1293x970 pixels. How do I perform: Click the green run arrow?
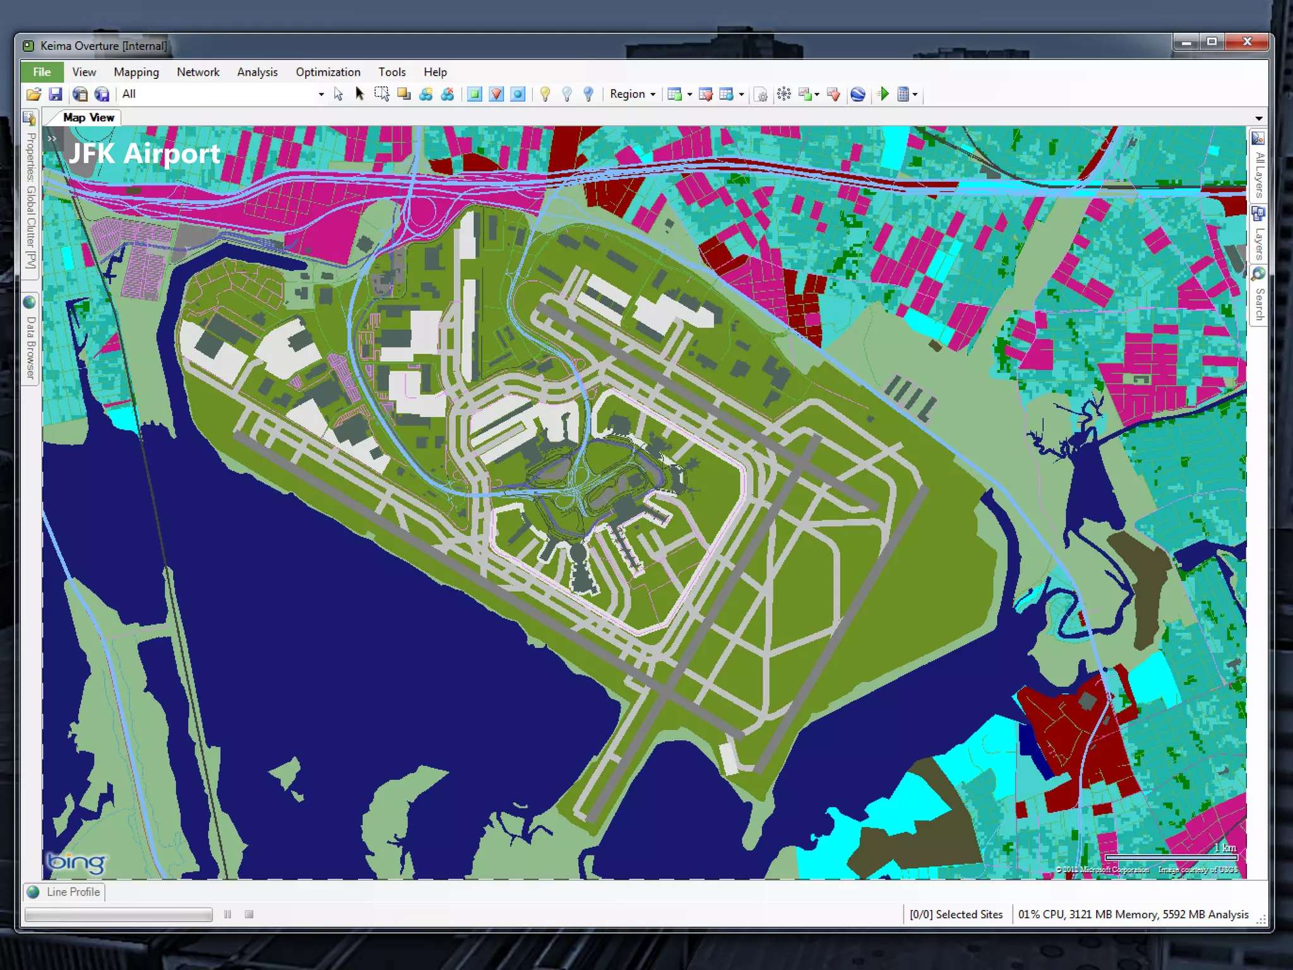coord(884,94)
